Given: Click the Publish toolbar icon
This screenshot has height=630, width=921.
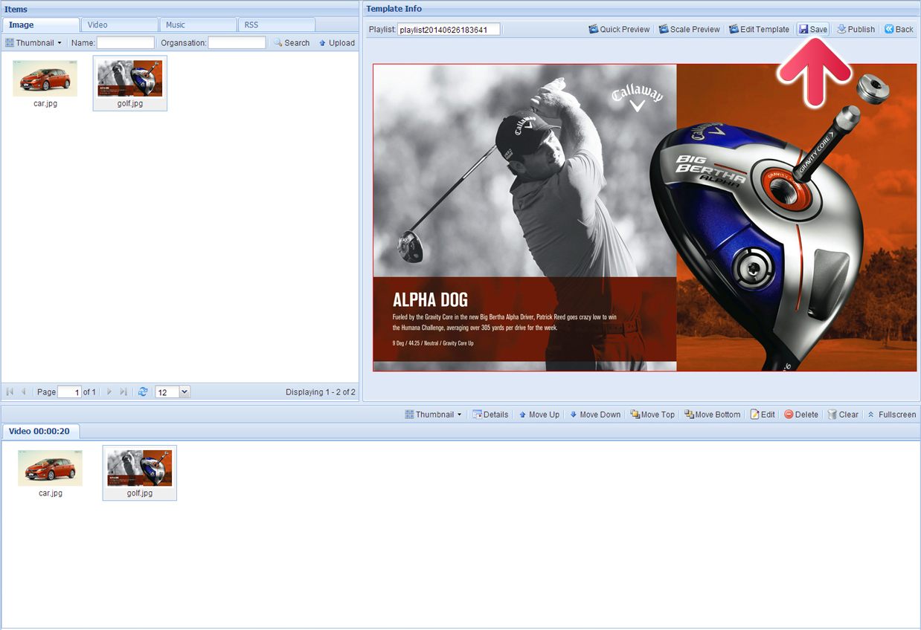Looking at the screenshot, I should (841, 30).
